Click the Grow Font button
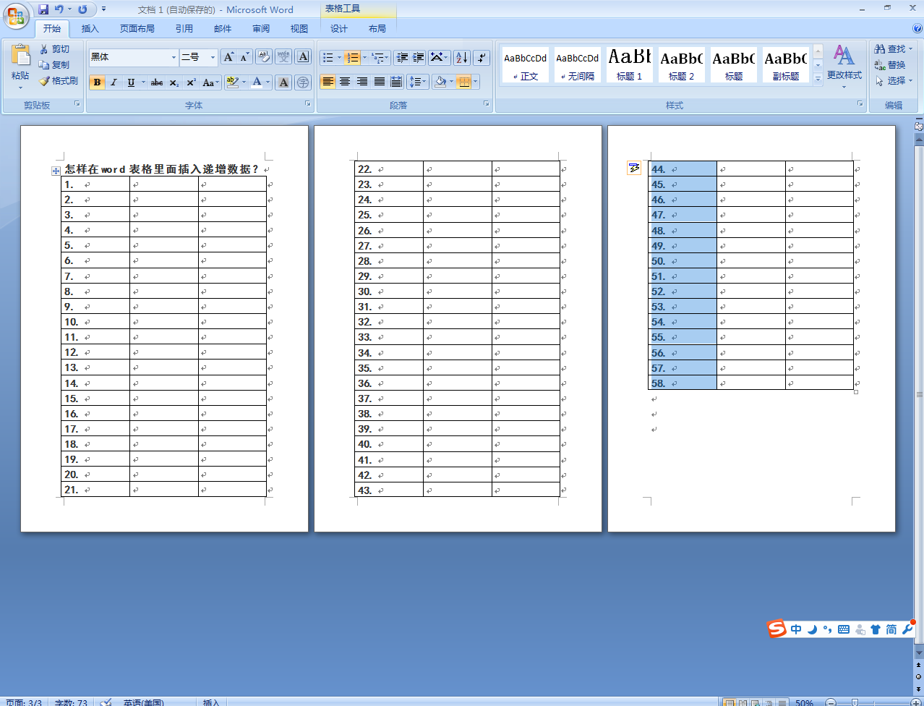 (228, 57)
